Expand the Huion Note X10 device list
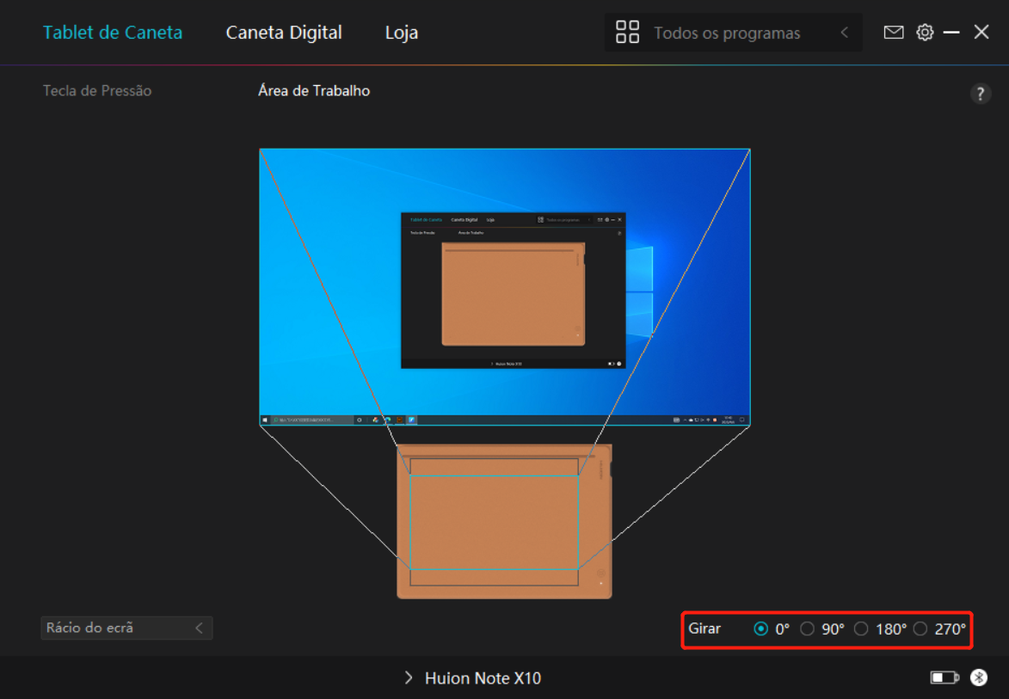 pyautogui.click(x=409, y=678)
